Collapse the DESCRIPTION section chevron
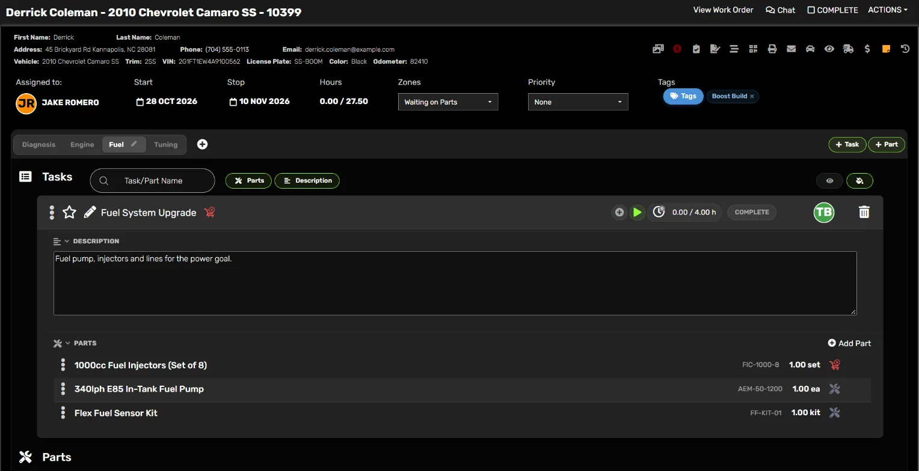Image resolution: width=919 pixels, height=471 pixels. [67, 241]
